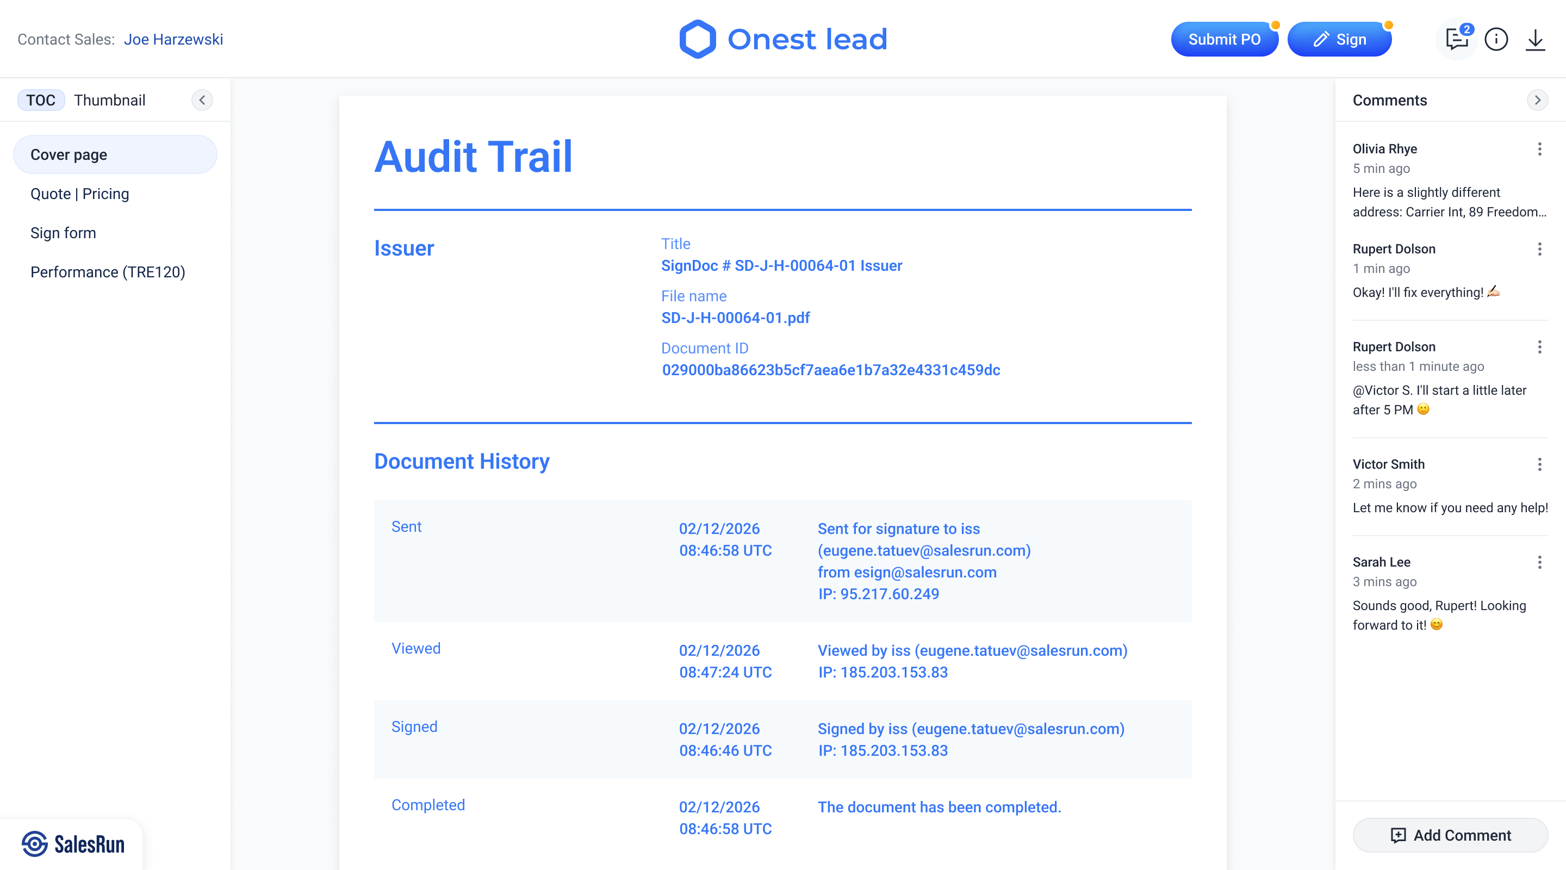Image resolution: width=1566 pixels, height=870 pixels.
Task: Select the Performance (TRE120) section
Action: pos(108,272)
